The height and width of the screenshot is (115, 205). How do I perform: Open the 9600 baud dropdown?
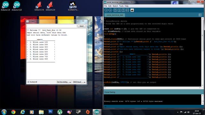(79, 82)
